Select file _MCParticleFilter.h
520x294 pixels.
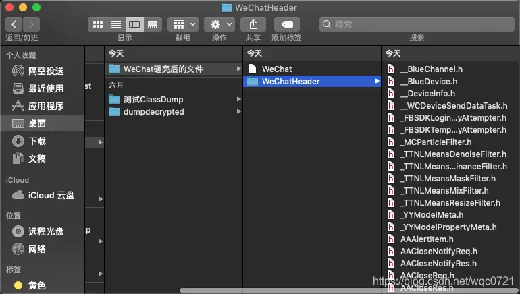click(x=436, y=142)
